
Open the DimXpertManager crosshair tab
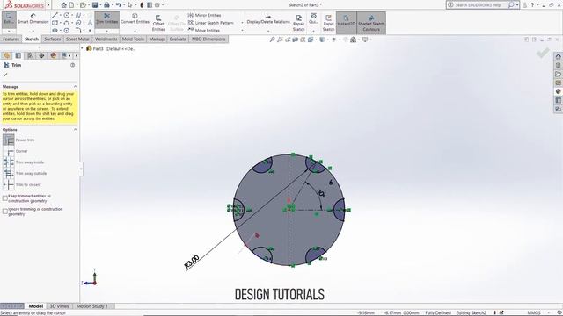[41, 55]
